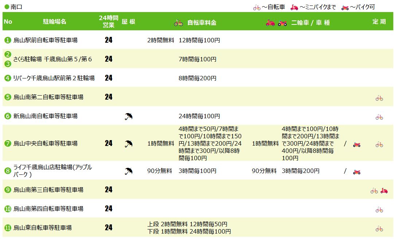The width and height of the screenshot is (394, 239).
Task: Click the green number 10 badge
Action: click(x=8, y=209)
